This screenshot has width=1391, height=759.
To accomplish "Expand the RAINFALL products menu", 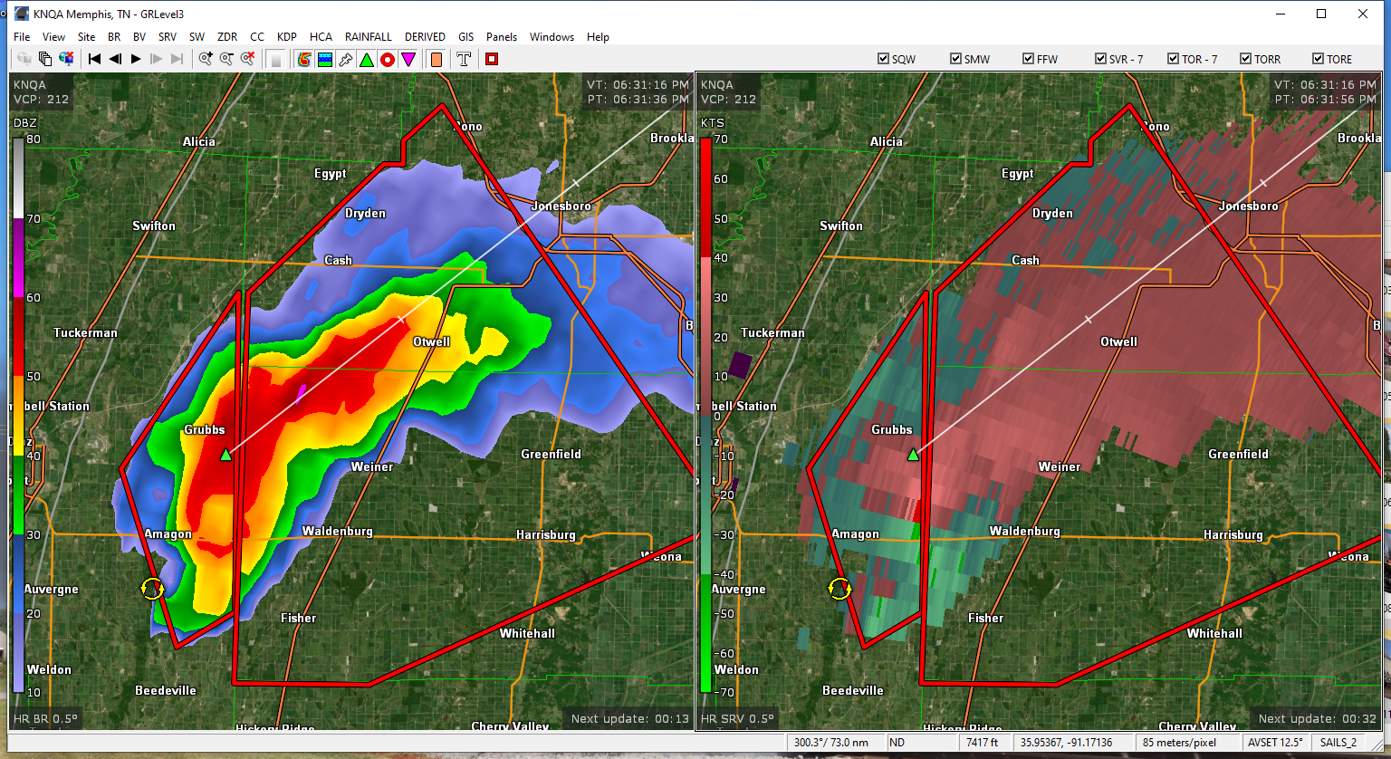I will pos(368,37).
